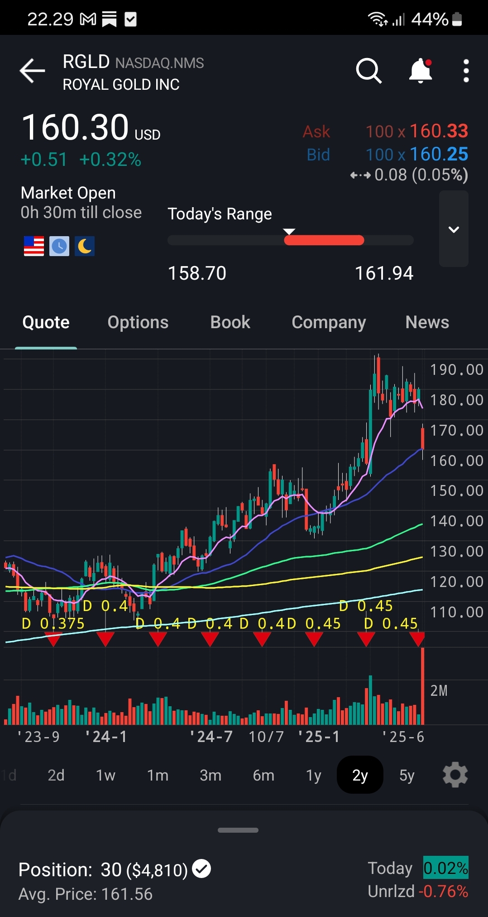Switch chart to 5y timeframe
488x917 pixels.
pyautogui.click(x=407, y=775)
